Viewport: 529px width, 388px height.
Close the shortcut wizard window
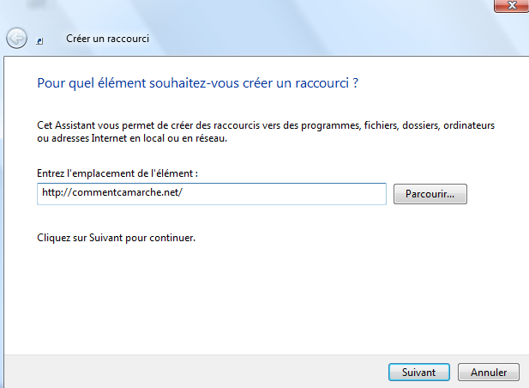509,4
